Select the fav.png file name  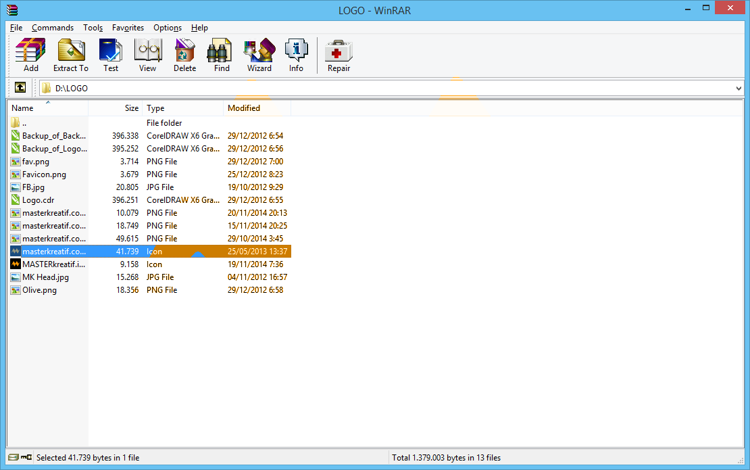point(36,162)
